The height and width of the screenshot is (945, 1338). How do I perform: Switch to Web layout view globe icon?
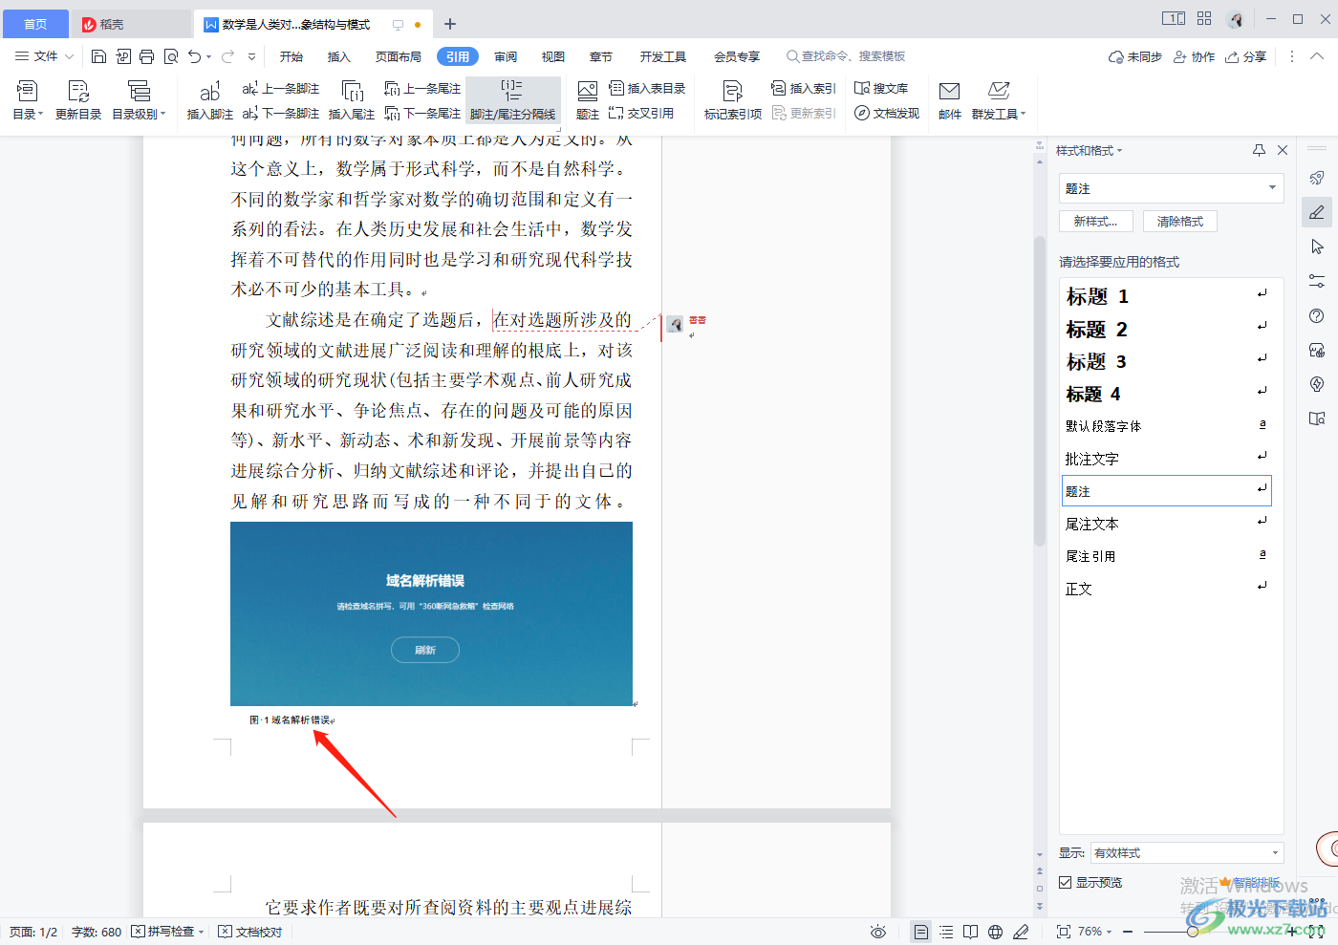tap(996, 932)
